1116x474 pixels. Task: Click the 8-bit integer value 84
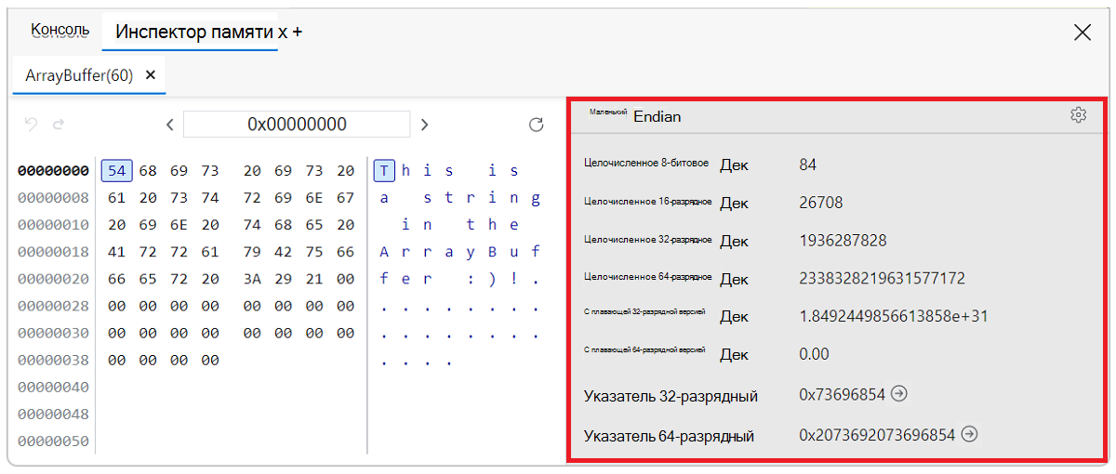(807, 165)
